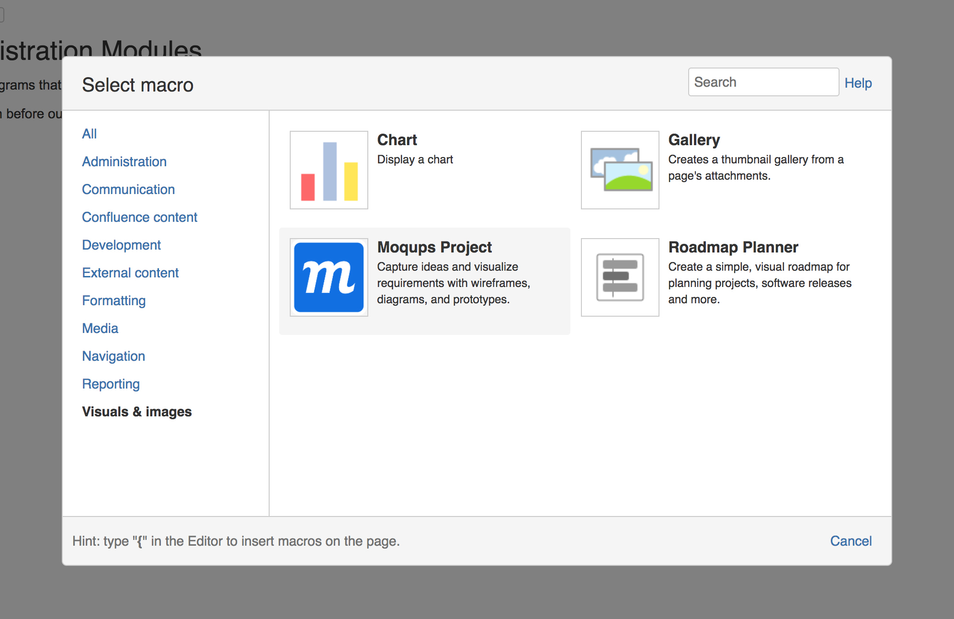Viewport: 954px width, 619px height.
Task: Click inside the macro Search field
Action: tap(763, 82)
